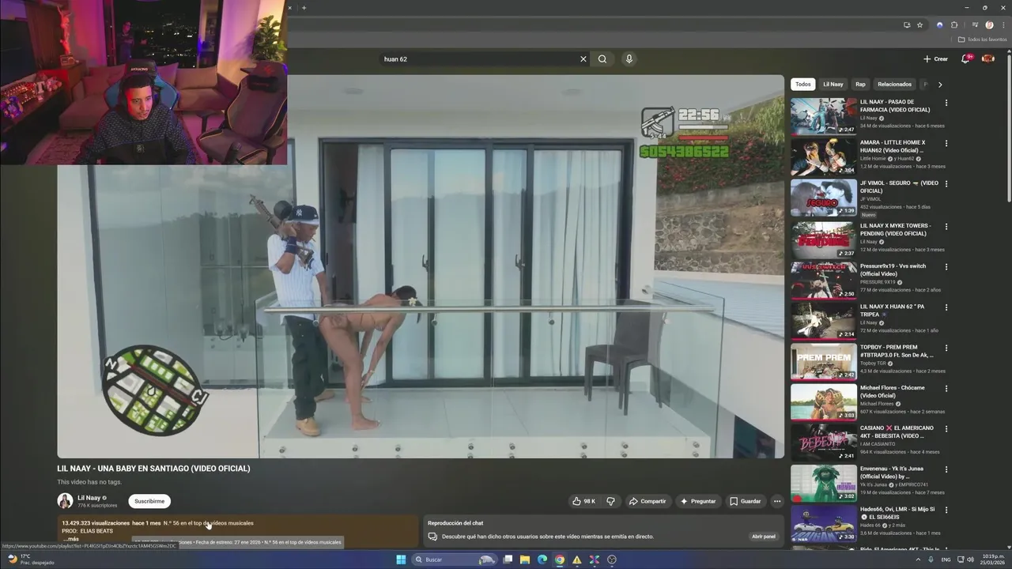Viewport: 1012px width, 569px height.
Task: Open options for Pressure9x19 Vvs switch video
Action: click(x=946, y=267)
